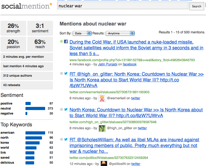Click '43 retweets' stat
206x166 pixels.
(27, 85)
